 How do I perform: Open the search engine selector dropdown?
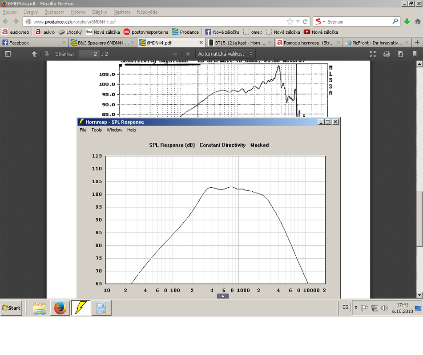[x=320, y=22]
